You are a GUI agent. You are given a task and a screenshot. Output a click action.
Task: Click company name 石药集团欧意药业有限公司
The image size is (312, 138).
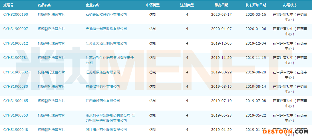(106, 14)
